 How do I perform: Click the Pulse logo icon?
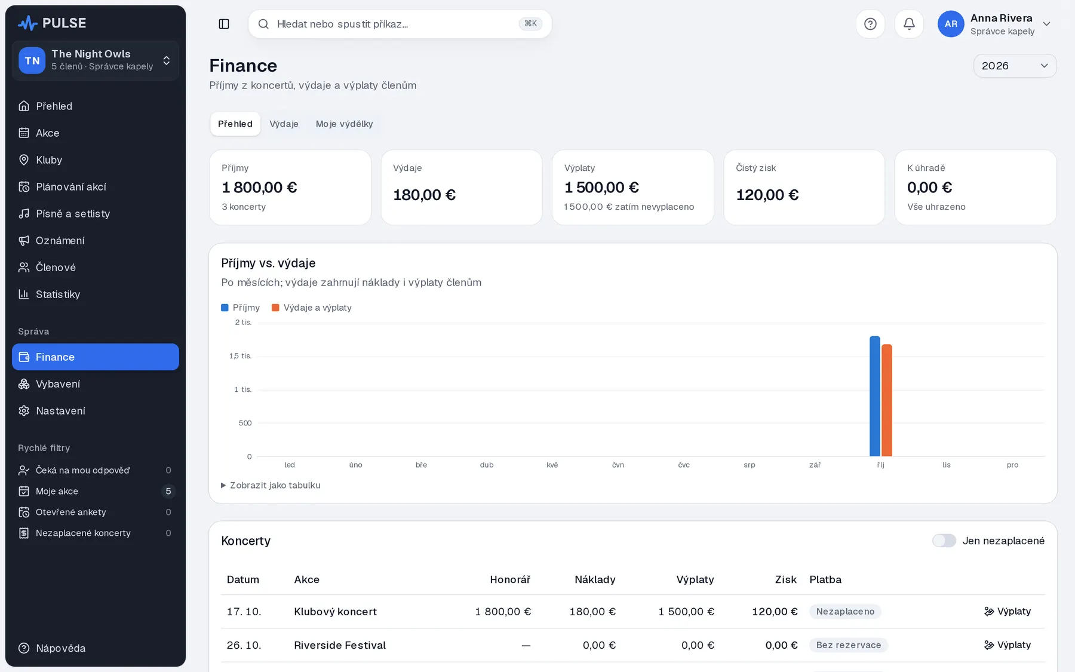pyautogui.click(x=27, y=23)
